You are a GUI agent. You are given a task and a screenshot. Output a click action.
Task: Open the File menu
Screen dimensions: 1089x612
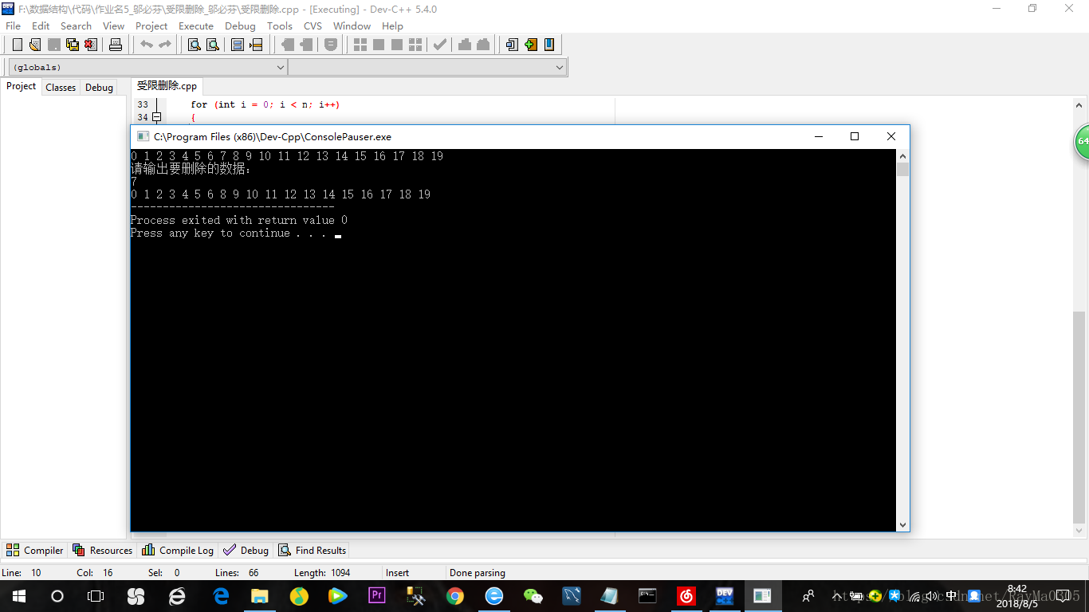tap(14, 25)
